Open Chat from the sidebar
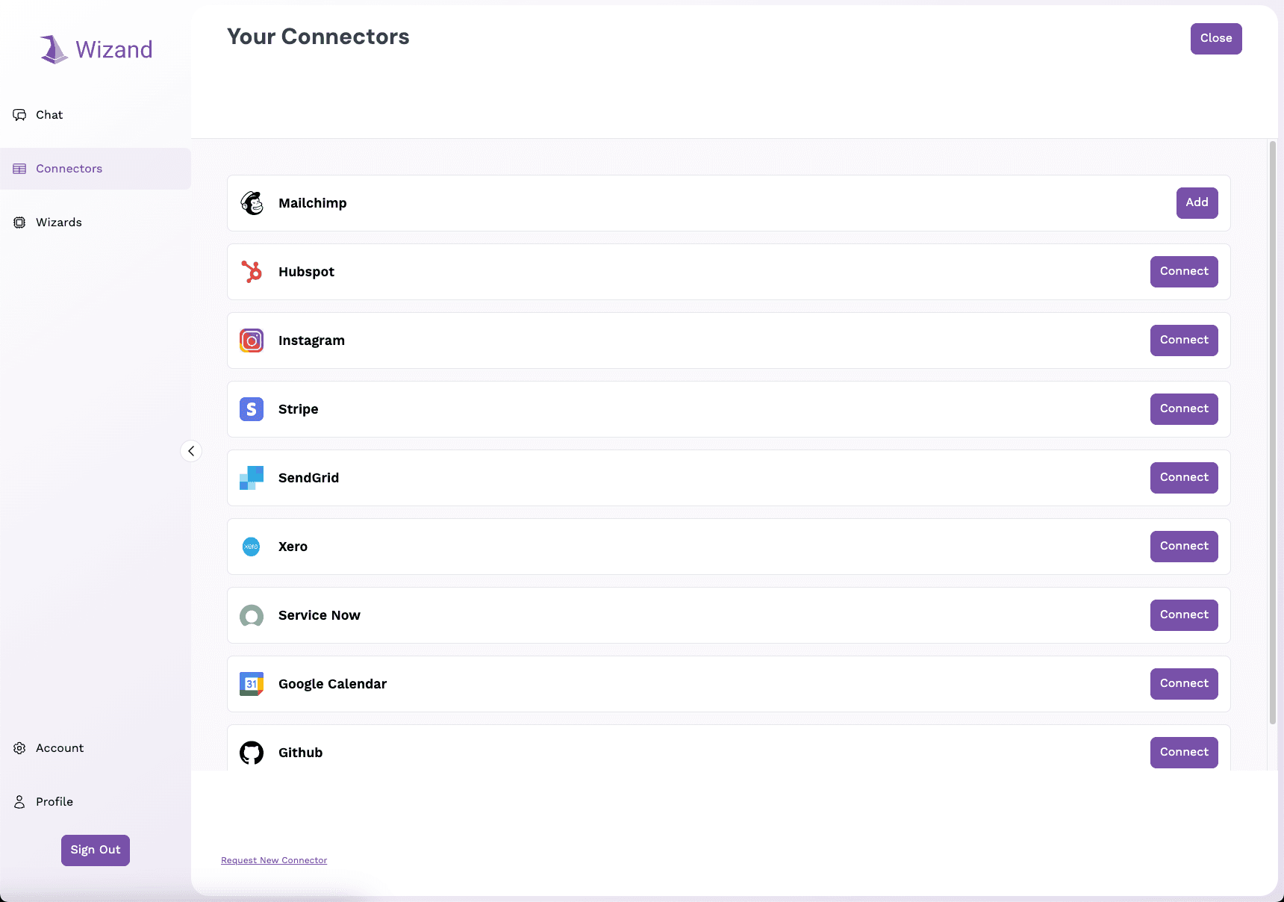1284x902 pixels. (x=96, y=115)
